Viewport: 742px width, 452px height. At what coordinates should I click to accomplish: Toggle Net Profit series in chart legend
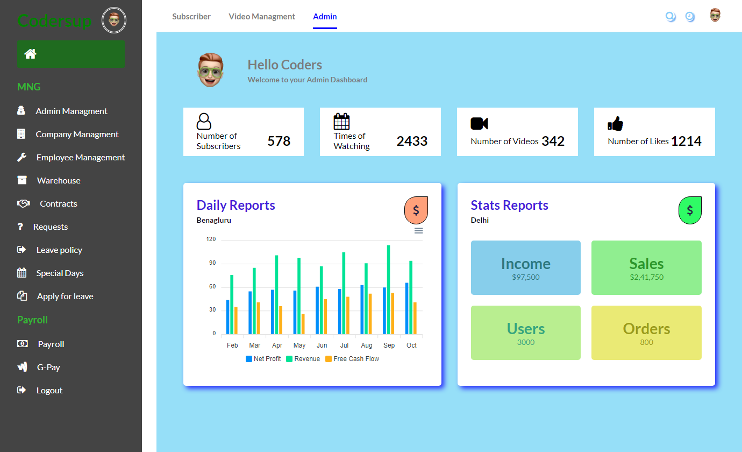tap(263, 359)
